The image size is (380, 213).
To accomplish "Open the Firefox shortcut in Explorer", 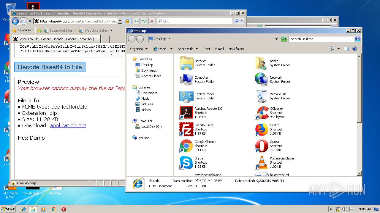I will (262, 129).
